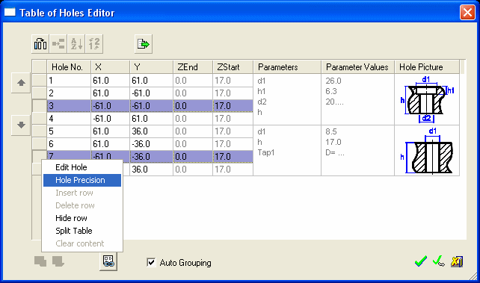Move selected row down with arrow button
Viewport: 480px width, 283px height.
click(21, 125)
